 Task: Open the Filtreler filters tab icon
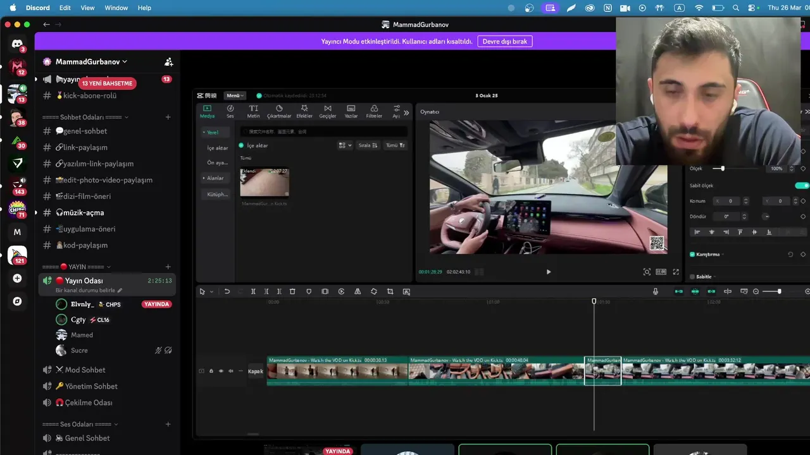click(x=374, y=108)
